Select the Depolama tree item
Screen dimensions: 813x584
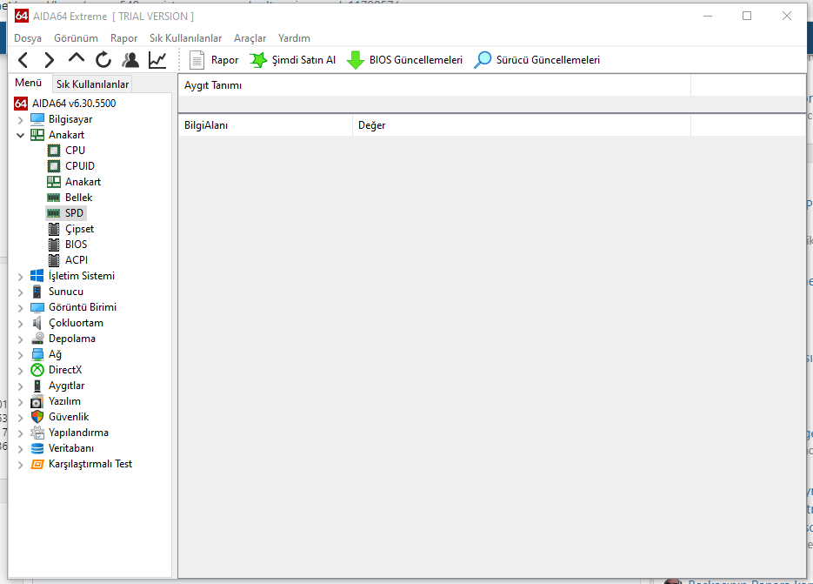72,339
